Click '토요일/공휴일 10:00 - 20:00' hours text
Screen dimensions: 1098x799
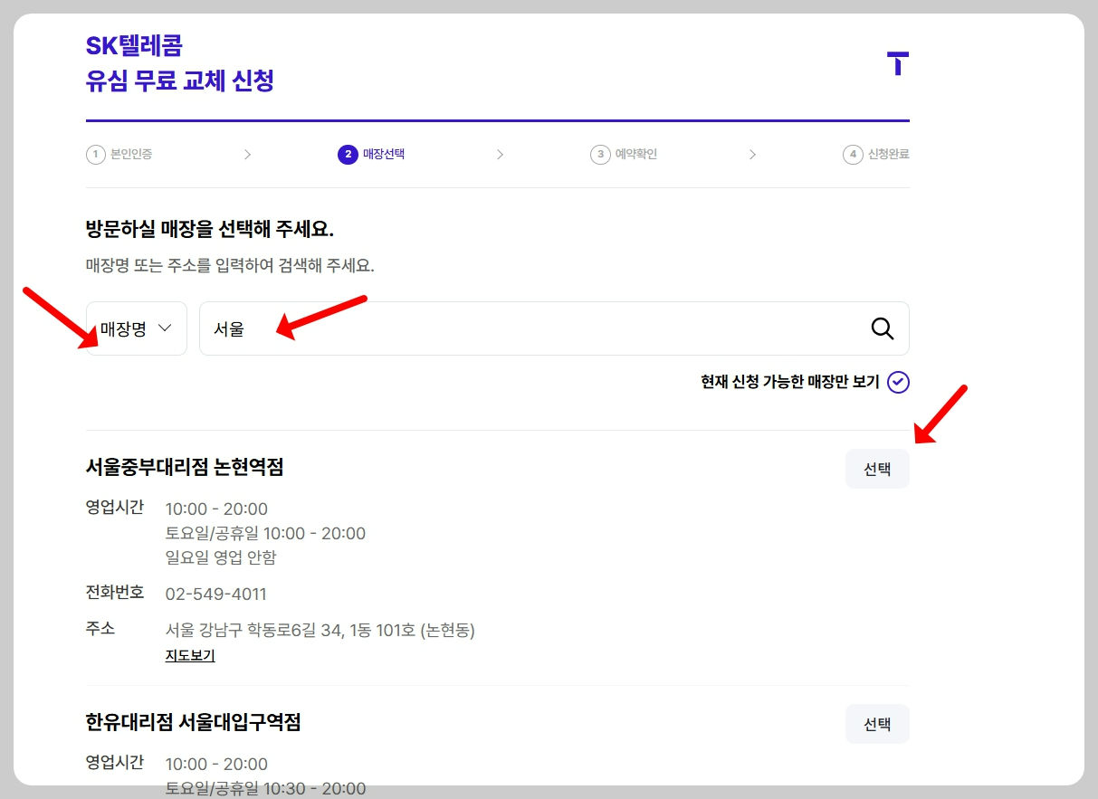pyautogui.click(x=265, y=533)
